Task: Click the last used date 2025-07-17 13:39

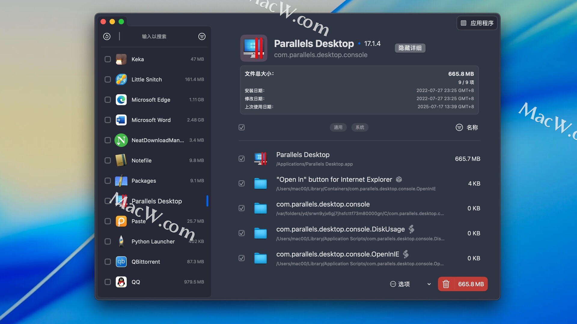Action: point(446,107)
